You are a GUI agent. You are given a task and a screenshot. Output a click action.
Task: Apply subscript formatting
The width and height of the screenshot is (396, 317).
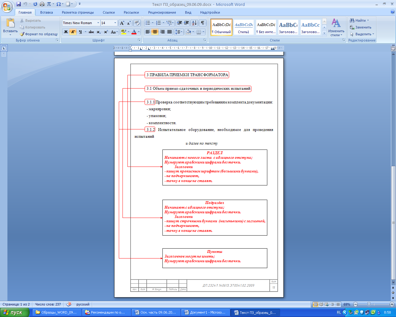click(x=99, y=32)
